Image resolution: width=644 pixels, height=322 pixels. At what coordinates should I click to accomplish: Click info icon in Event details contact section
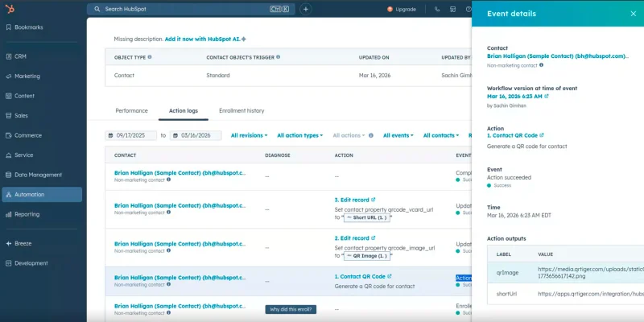pos(541,65)
